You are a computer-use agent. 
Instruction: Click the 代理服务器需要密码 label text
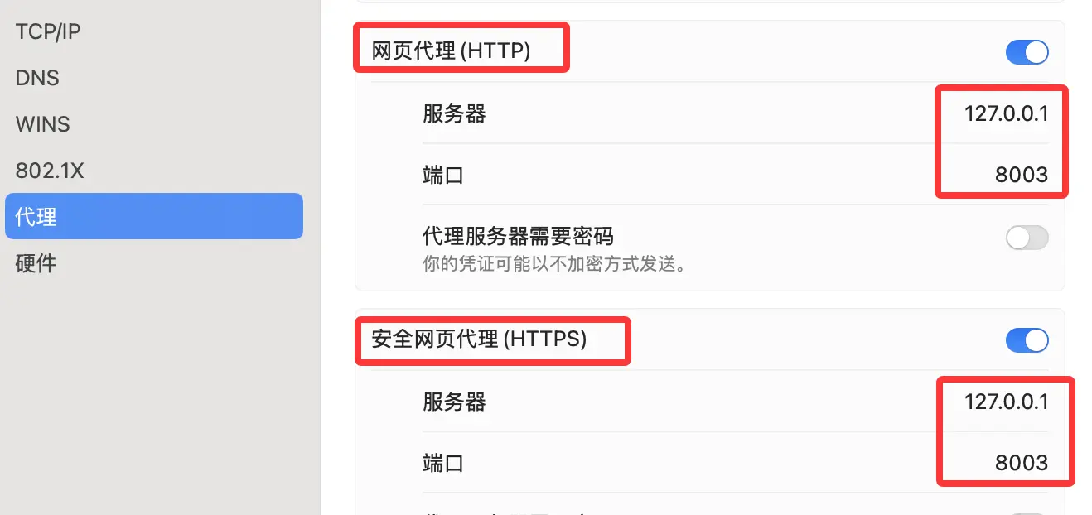(x=518, y=237)
